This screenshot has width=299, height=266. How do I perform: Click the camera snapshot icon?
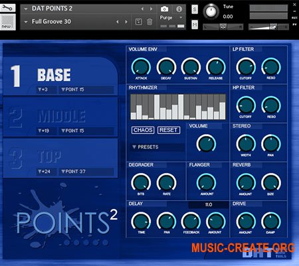[164, 9]
